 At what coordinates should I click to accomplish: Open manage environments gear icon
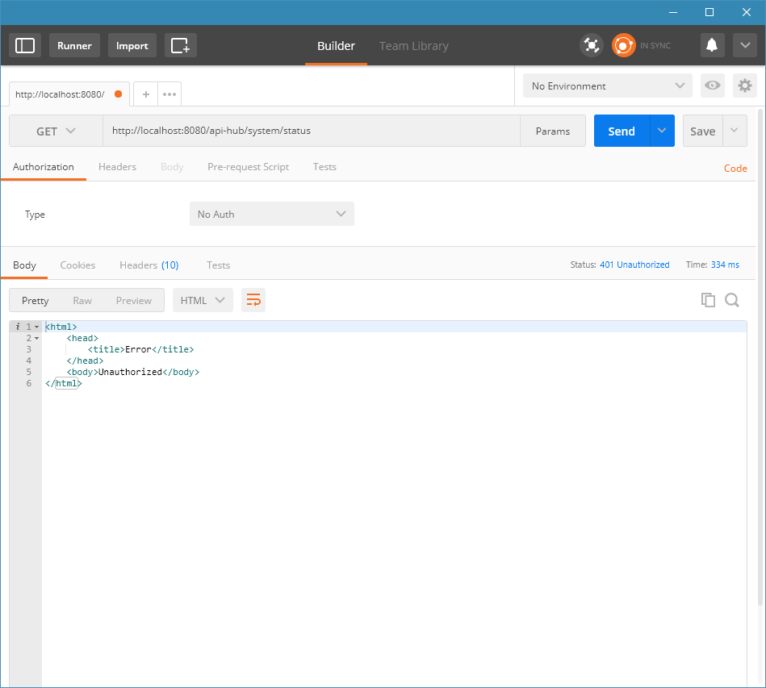744,85
